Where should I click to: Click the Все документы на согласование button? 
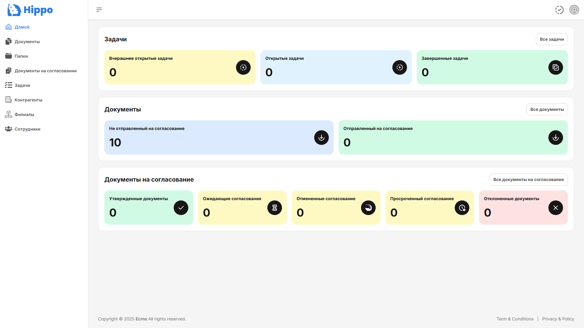[528, 179]
